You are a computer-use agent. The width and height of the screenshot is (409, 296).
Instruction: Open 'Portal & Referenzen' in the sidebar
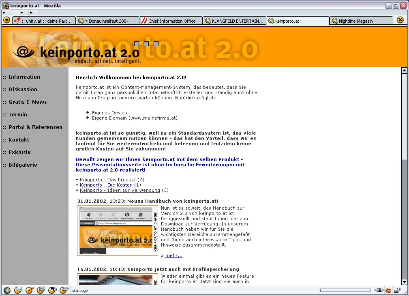[x=35, y=127]
